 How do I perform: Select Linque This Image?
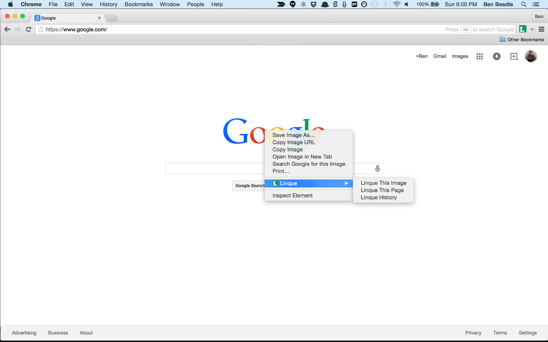point(383,183)
